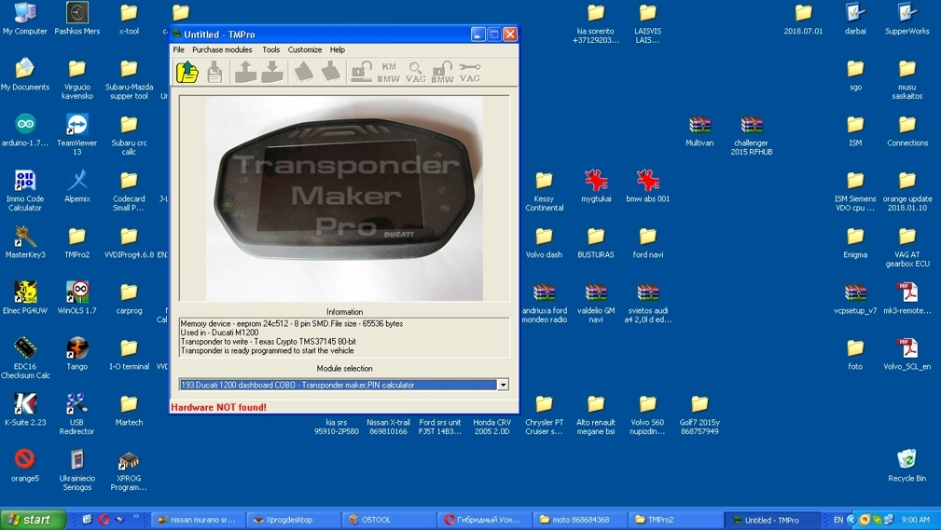This screenshot has width=941, height=530.
Task: Click the 'Transponder to write' info line
Action: point(269,341)
